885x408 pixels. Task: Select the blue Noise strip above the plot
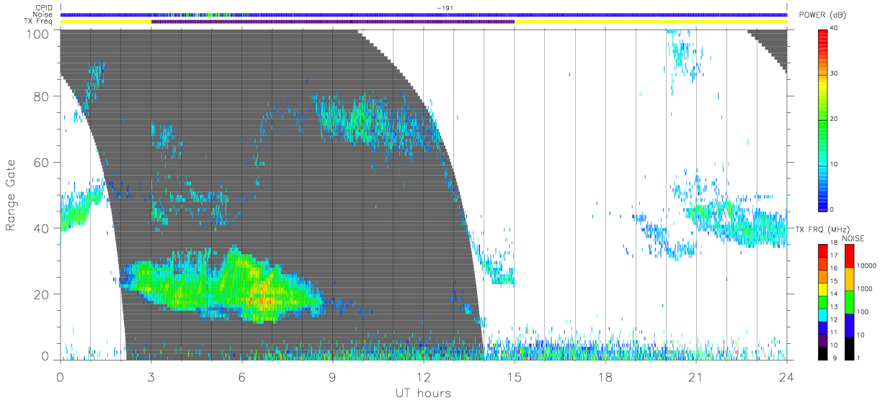click(x=424, y=14)
